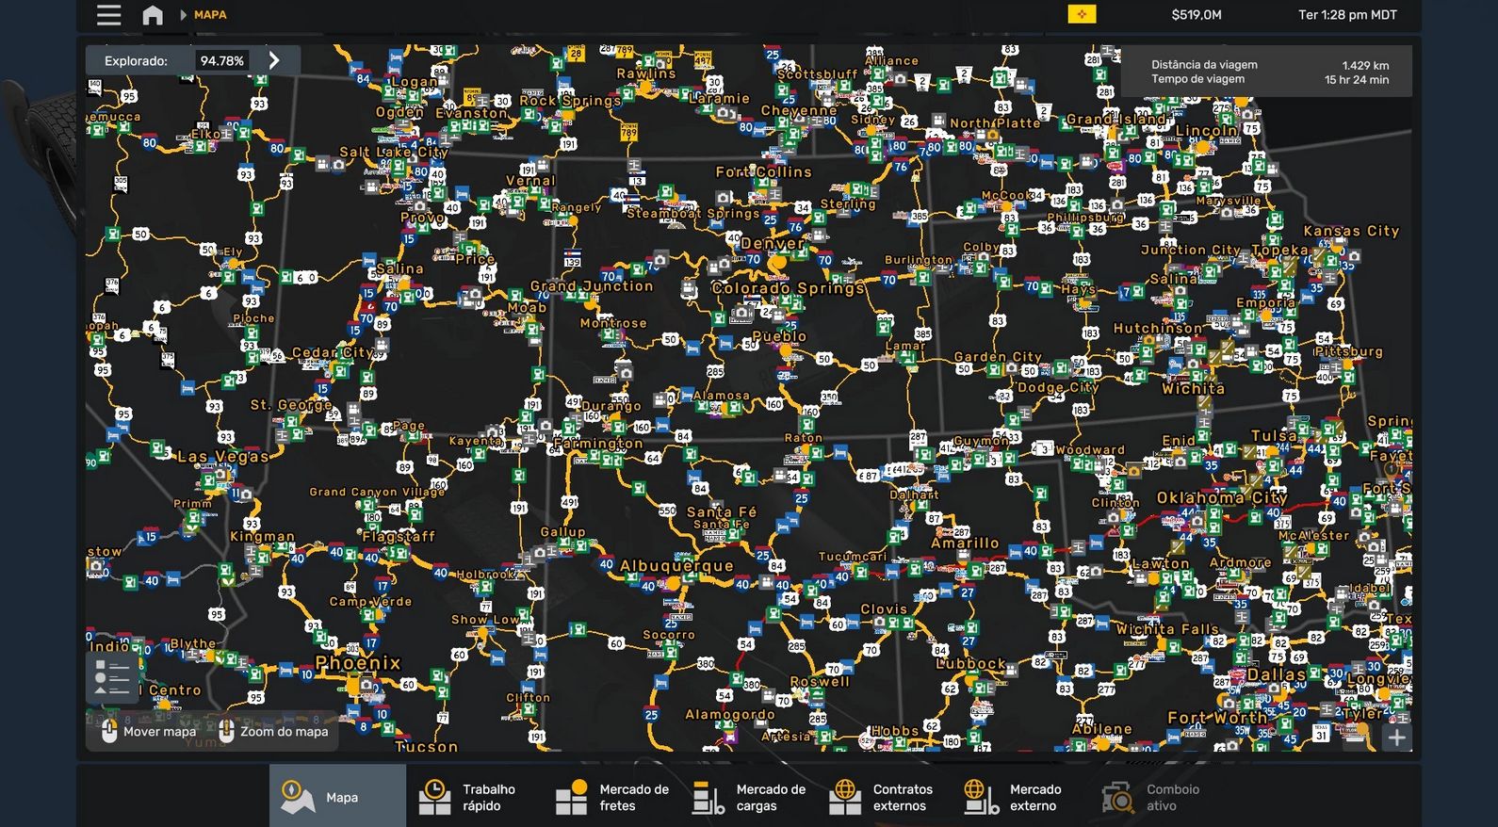Open the hamburger main menu
Viewport: 1498px width, 827px height.
109,15
